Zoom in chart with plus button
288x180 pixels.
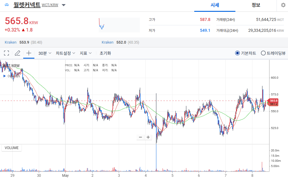[148, 137]
